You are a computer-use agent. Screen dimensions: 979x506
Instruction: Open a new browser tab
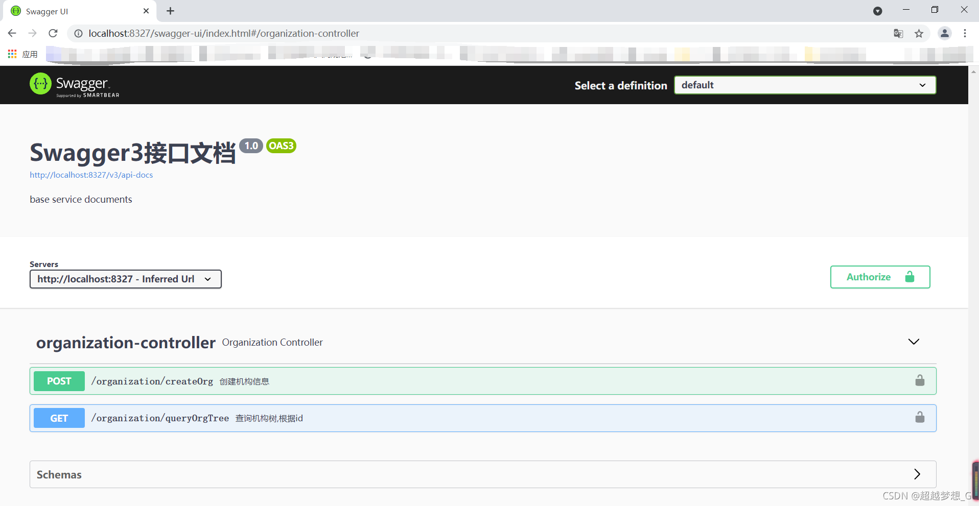(x=171, y=11)
